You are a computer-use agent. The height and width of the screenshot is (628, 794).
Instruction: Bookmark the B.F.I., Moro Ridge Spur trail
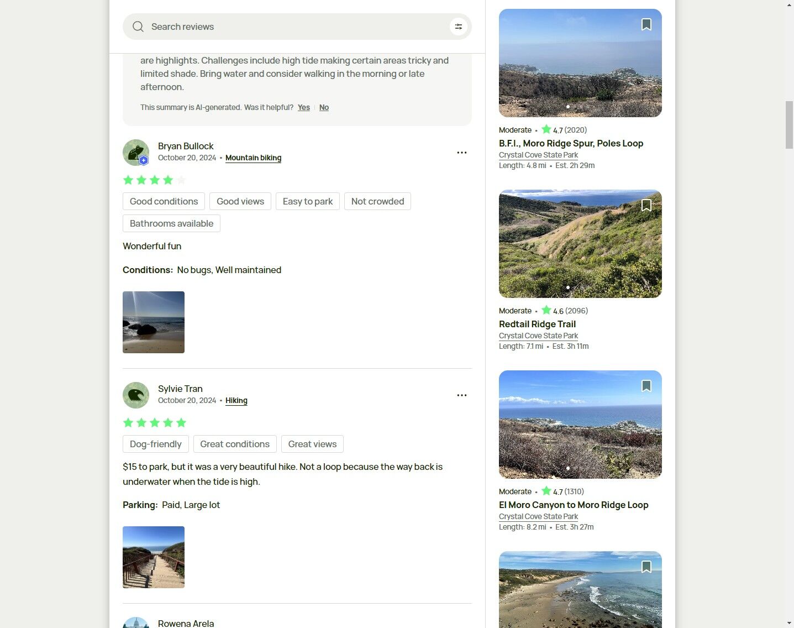[x=646, y=24]
